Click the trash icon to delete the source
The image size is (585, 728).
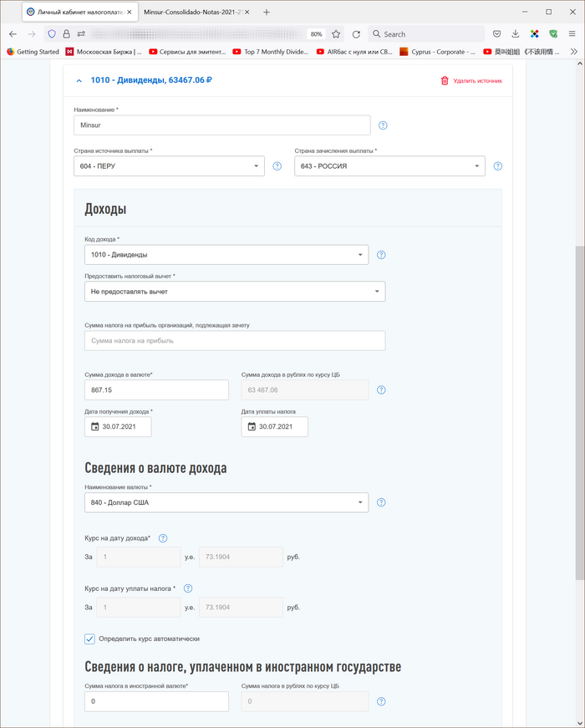coord(445,81)
